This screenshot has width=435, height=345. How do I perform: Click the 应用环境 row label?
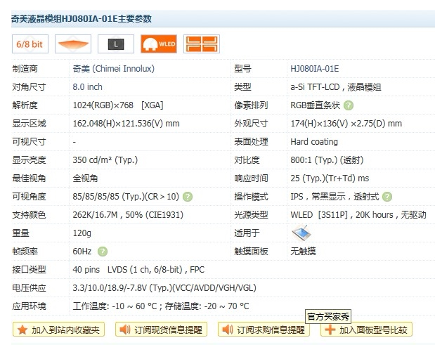(29, 306)
